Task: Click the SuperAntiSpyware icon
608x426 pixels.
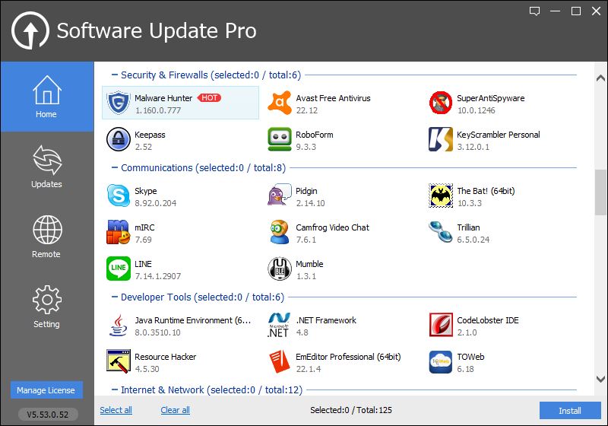Action: [441, 103]
